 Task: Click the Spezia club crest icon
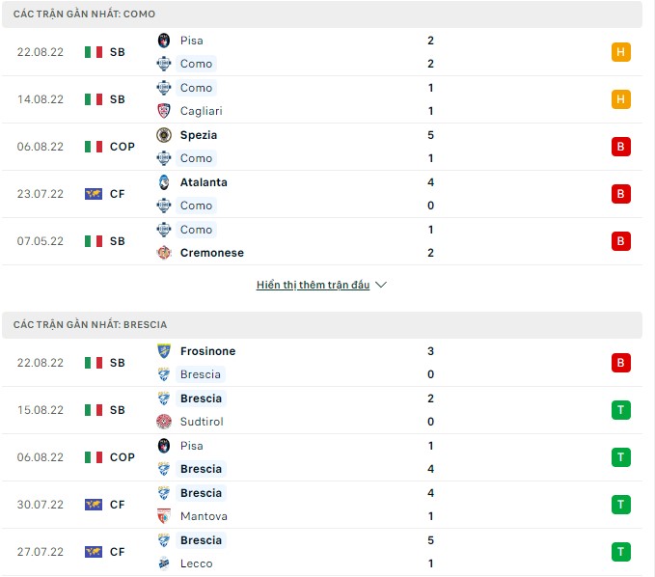coord(164,135)
